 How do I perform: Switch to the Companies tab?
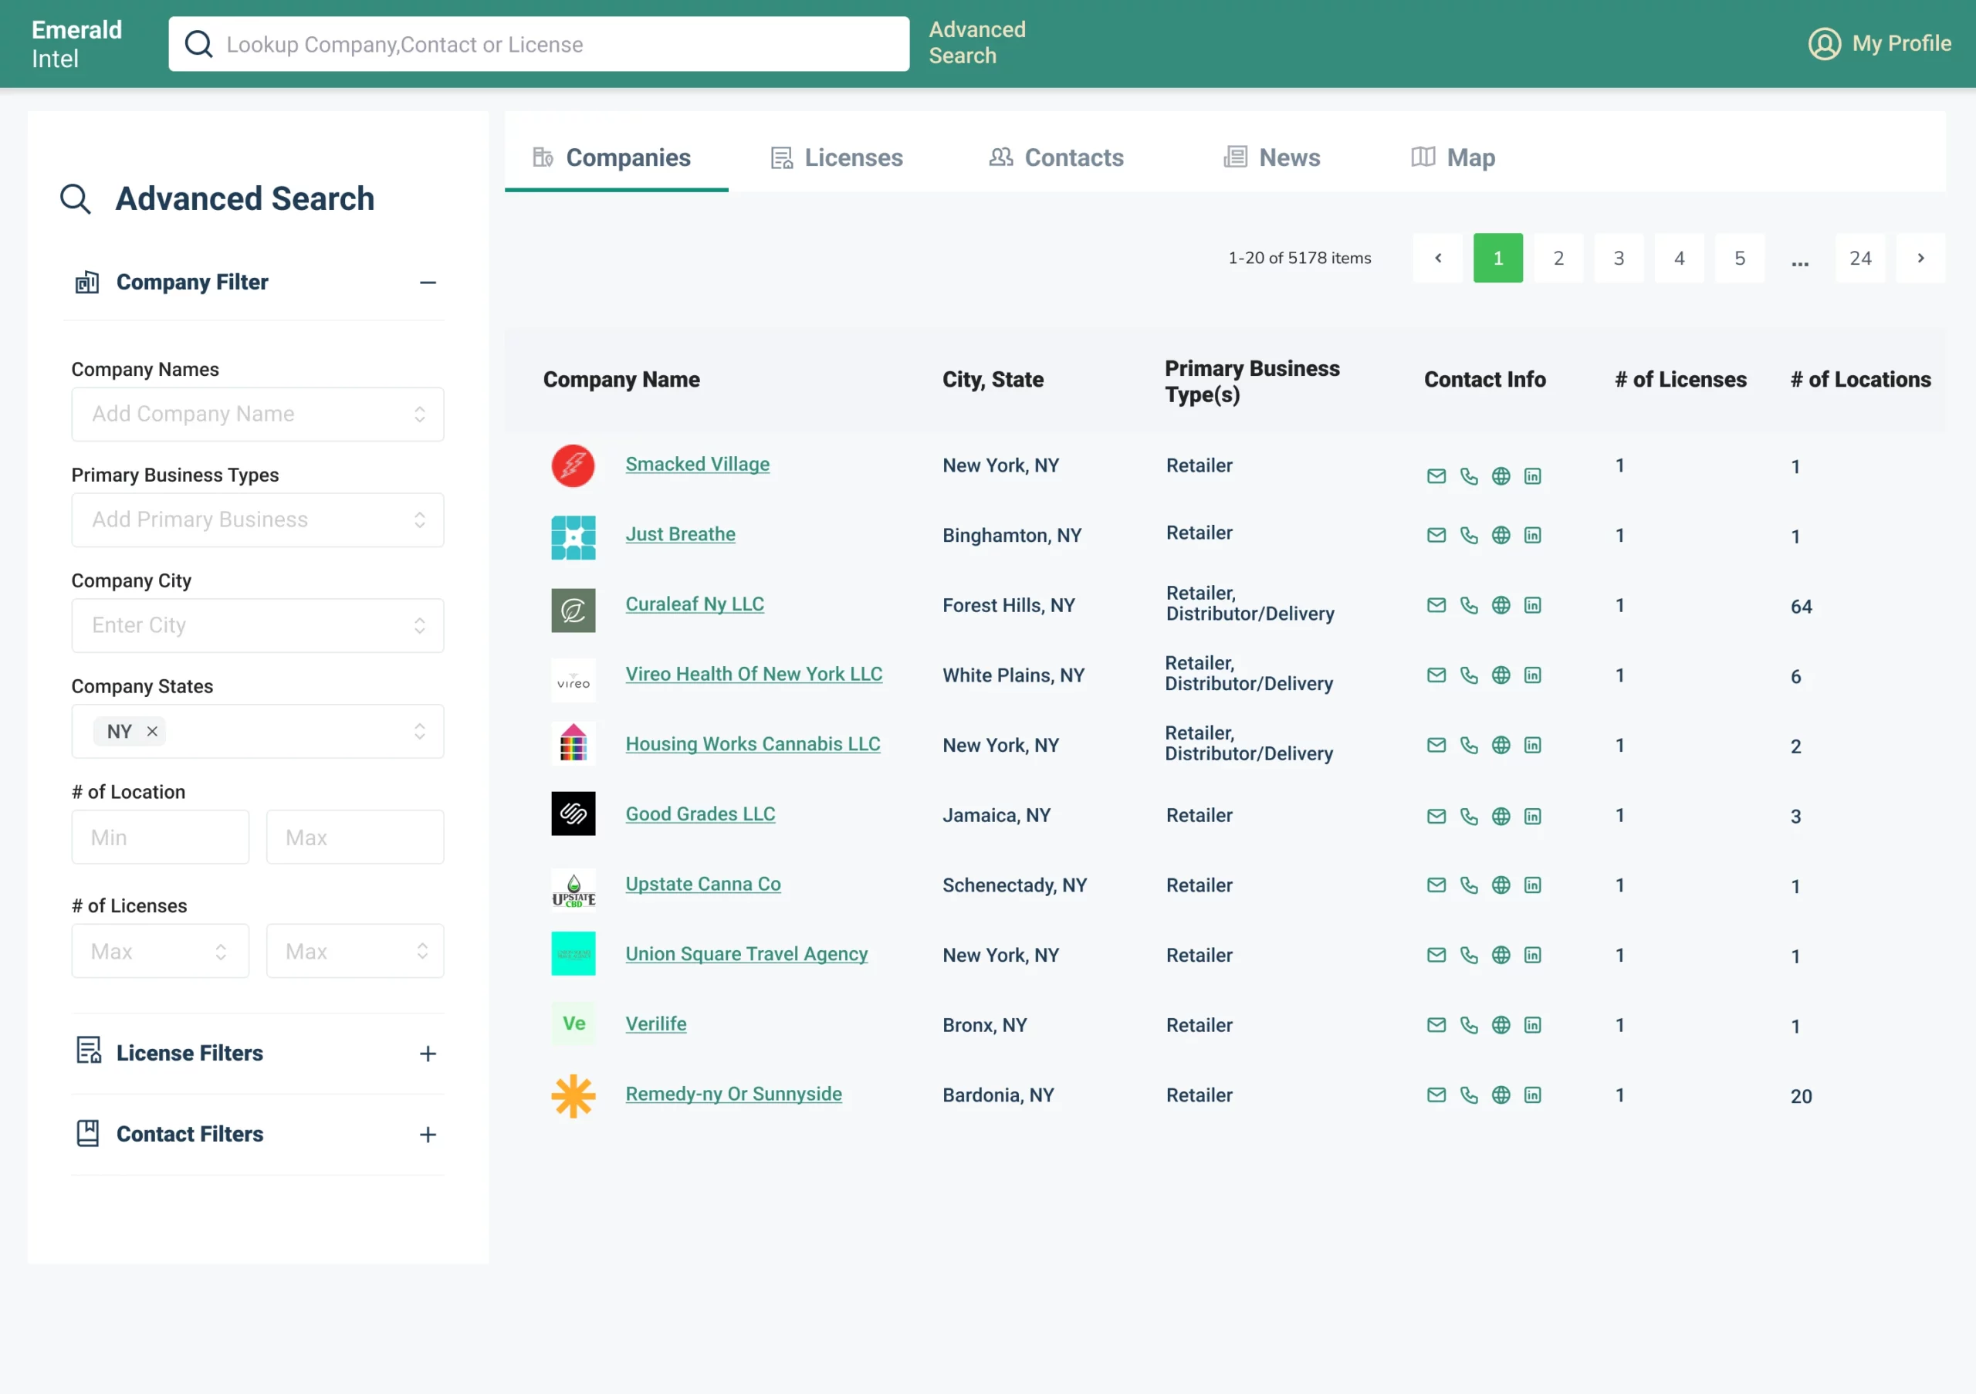pos(615,157)
